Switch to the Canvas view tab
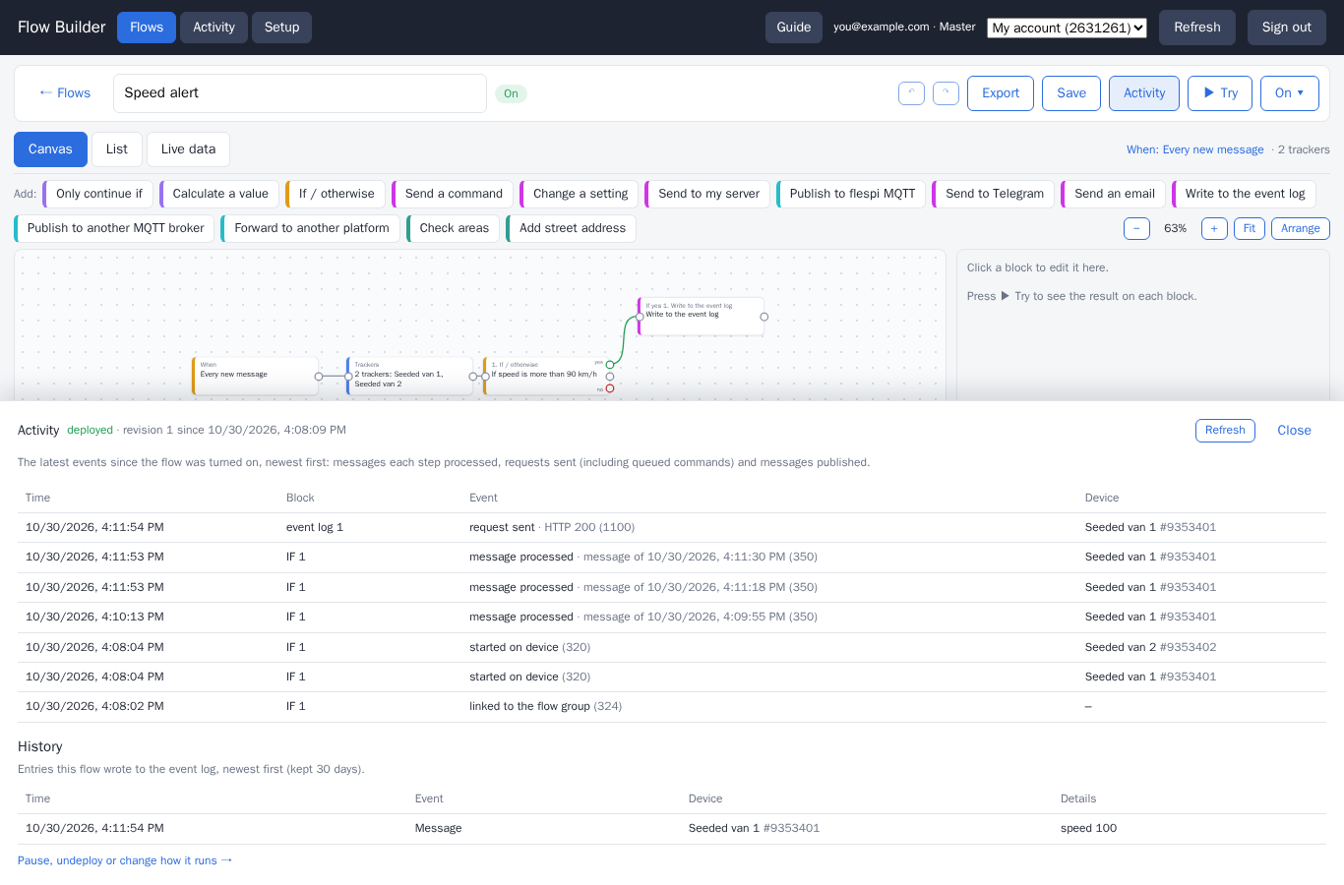Screen dimensions: 1344x885 50,149
